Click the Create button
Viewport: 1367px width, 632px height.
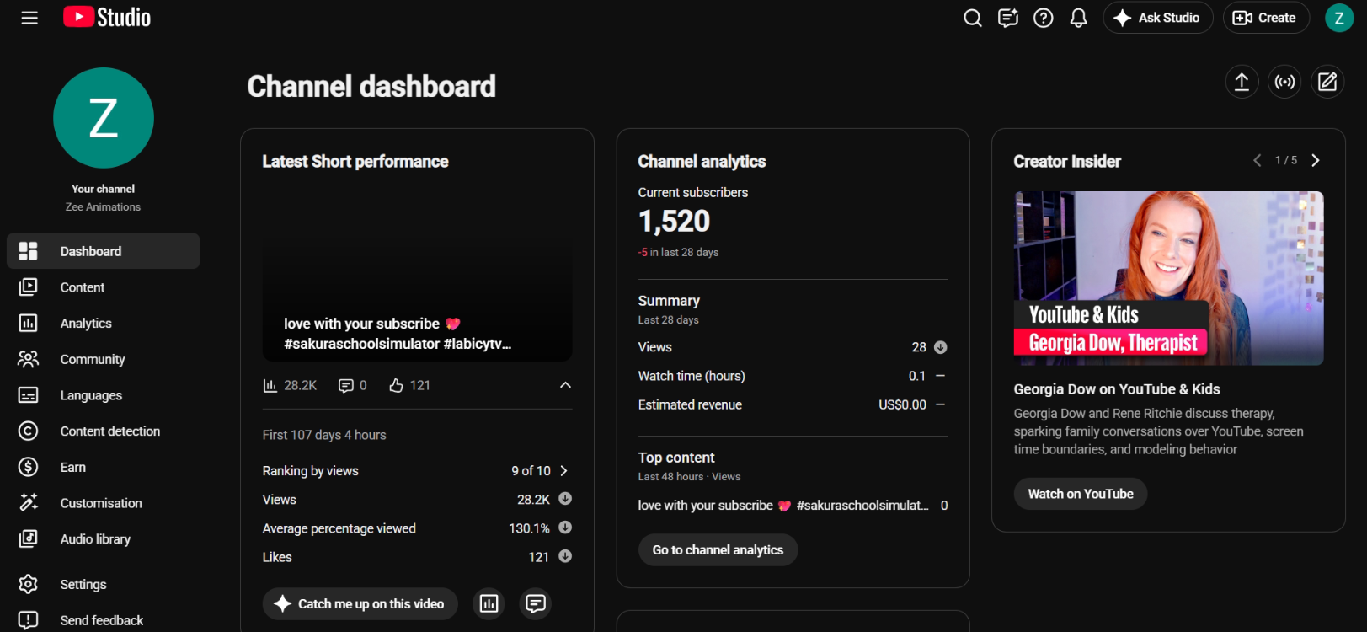click(1266, 18)
